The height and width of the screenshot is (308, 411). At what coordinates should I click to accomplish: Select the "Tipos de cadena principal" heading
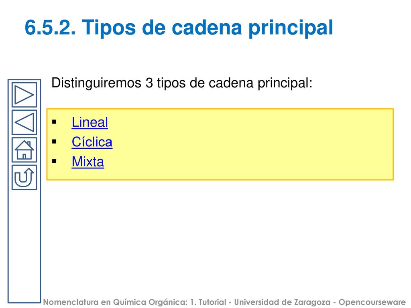tap(208, 28)
